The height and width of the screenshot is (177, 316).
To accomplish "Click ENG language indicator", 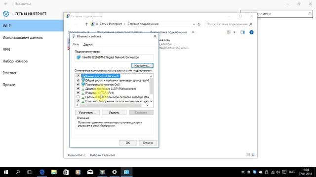I will (291, 172).
